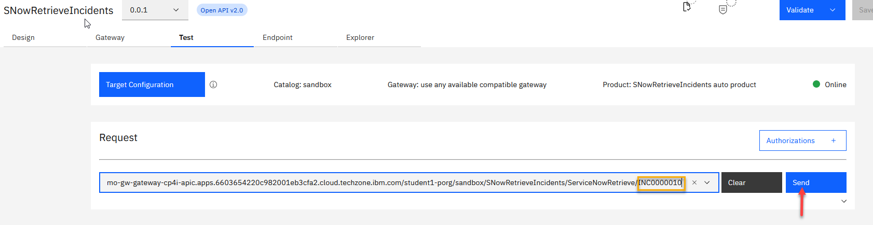This screenshot has width=873, height=225.
Task: Add Authorizations to the request
Action: [802, 140]
